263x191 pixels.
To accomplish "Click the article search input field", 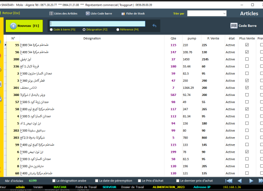I will [98, 23].
